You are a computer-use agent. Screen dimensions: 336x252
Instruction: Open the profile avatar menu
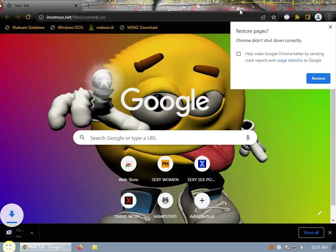tap(318, 17)
